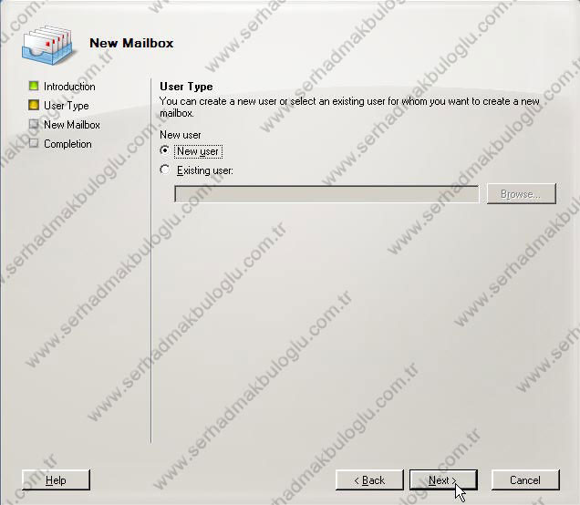Click the Existing user text field
This screenshot has width=580, height=505.
pyautogui.click(x=326, y=194)
